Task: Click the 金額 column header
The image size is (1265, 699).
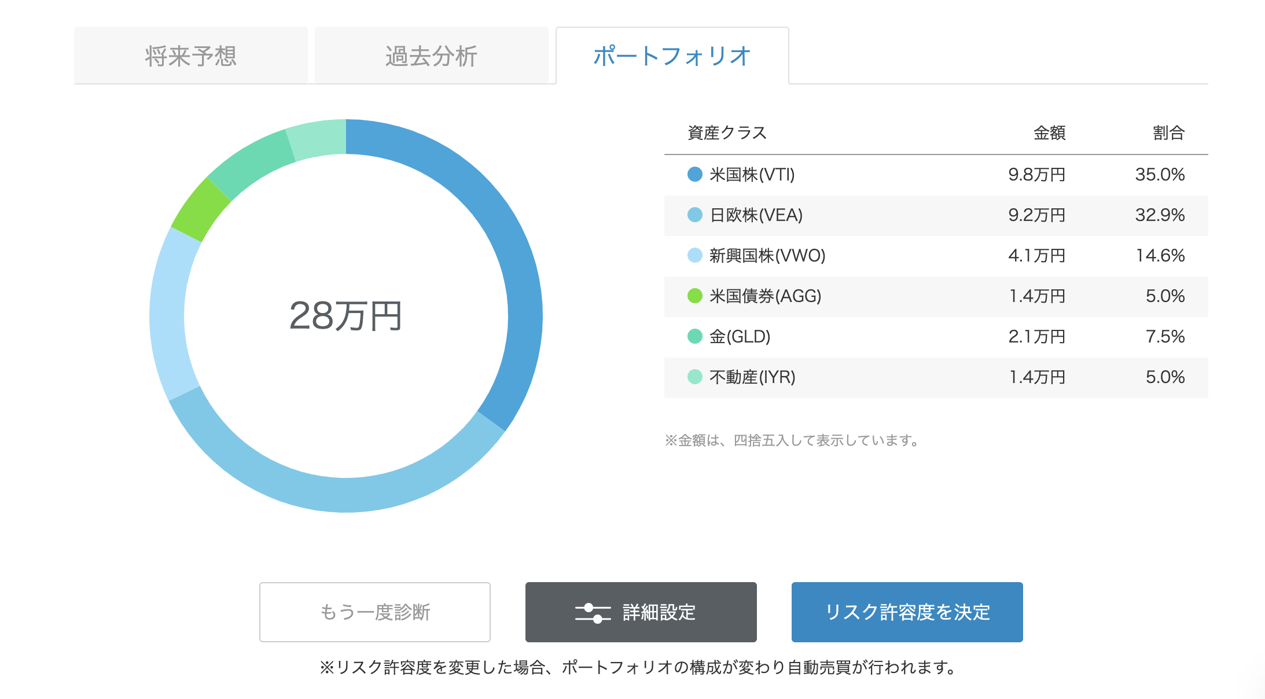Action: [1050, 133]
